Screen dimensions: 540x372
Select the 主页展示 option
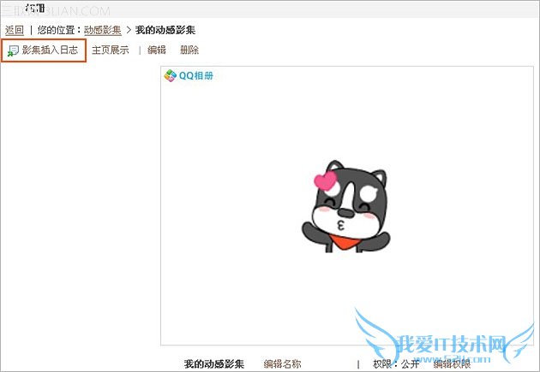111,50
